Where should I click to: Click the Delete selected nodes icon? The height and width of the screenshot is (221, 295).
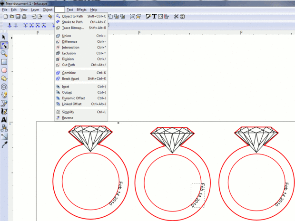coord(16,25)
